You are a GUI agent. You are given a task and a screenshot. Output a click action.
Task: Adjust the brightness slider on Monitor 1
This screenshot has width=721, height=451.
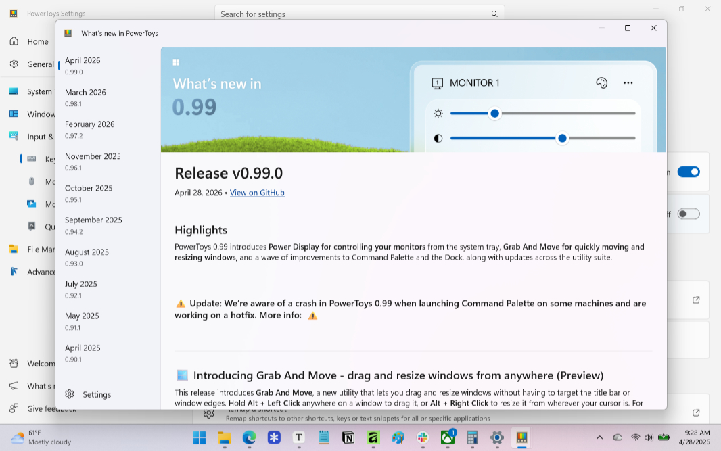click(494, 113)
